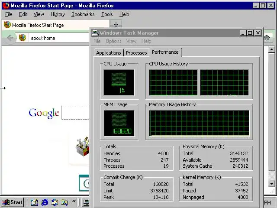The width and height of the screenshot is (277, 208).
Task: Click the Firefox home button
Action: click(267, 38)
